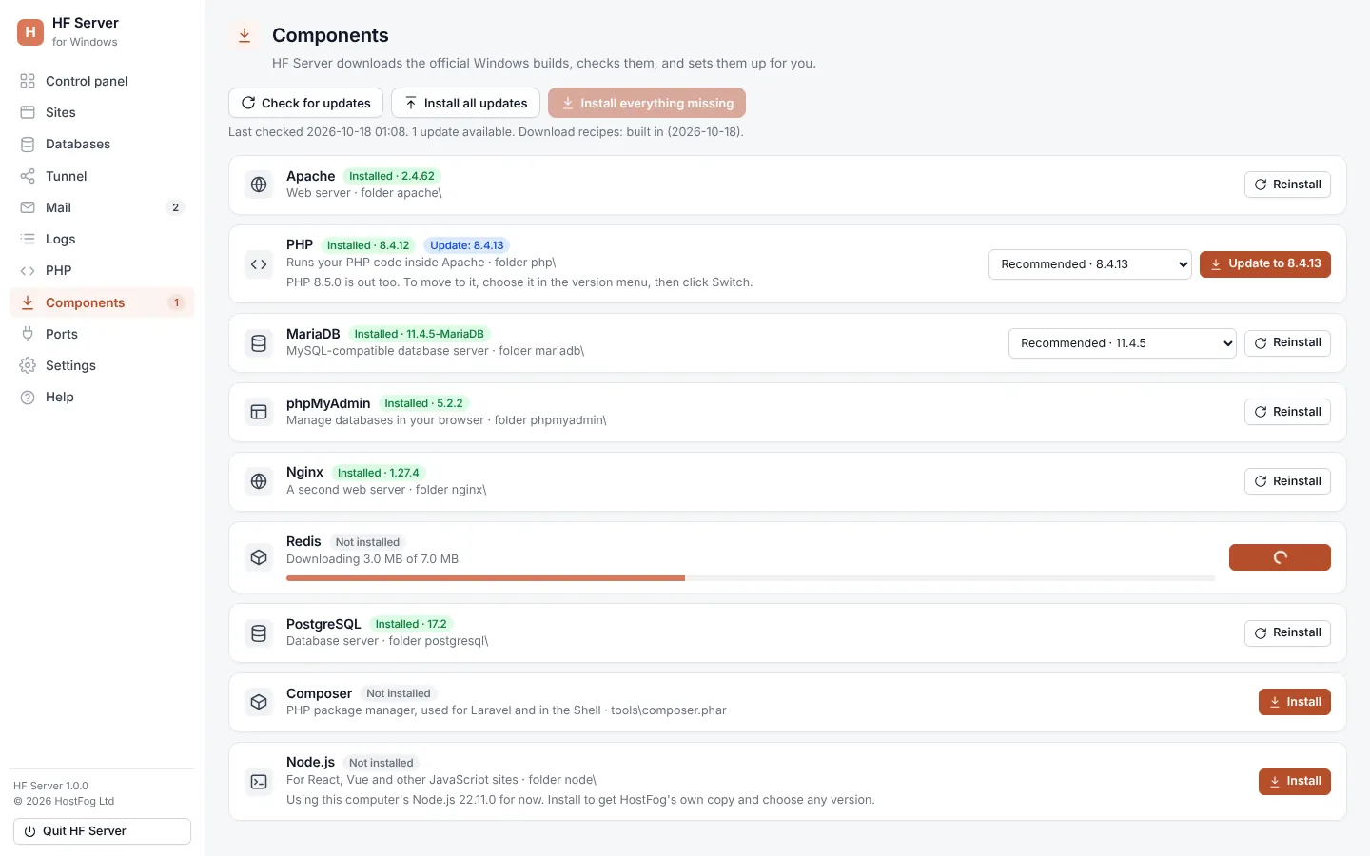Open the MariaDB version dropdown
The width and height of the screenshot is (1370, 856).
[1123, 343]
